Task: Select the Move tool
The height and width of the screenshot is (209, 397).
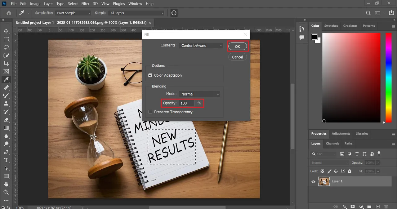Action: click(x=6, y=31)
